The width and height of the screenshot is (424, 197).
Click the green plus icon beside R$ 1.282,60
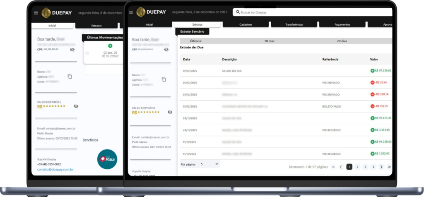[x=372, y=154]
